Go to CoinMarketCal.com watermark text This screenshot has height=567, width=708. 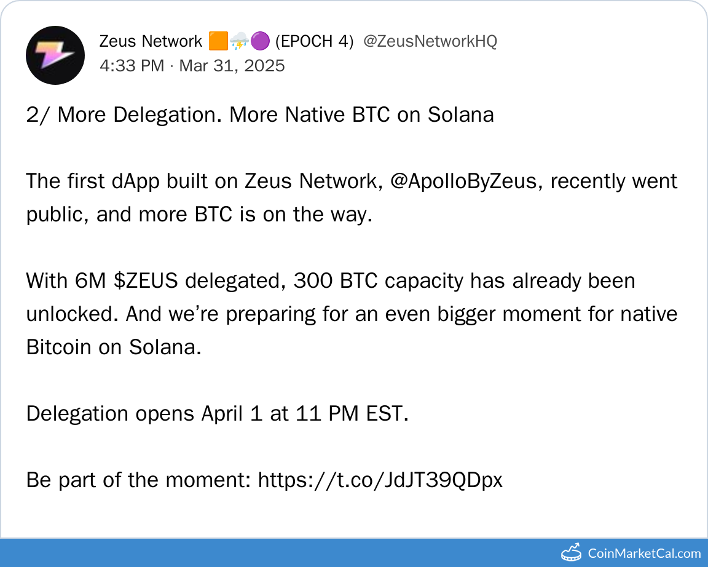pos(644,553)
